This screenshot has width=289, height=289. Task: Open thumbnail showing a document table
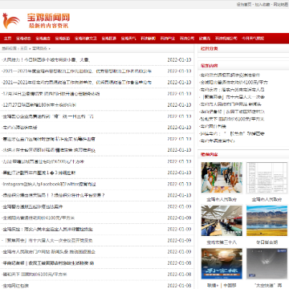[x=267, y=177]
